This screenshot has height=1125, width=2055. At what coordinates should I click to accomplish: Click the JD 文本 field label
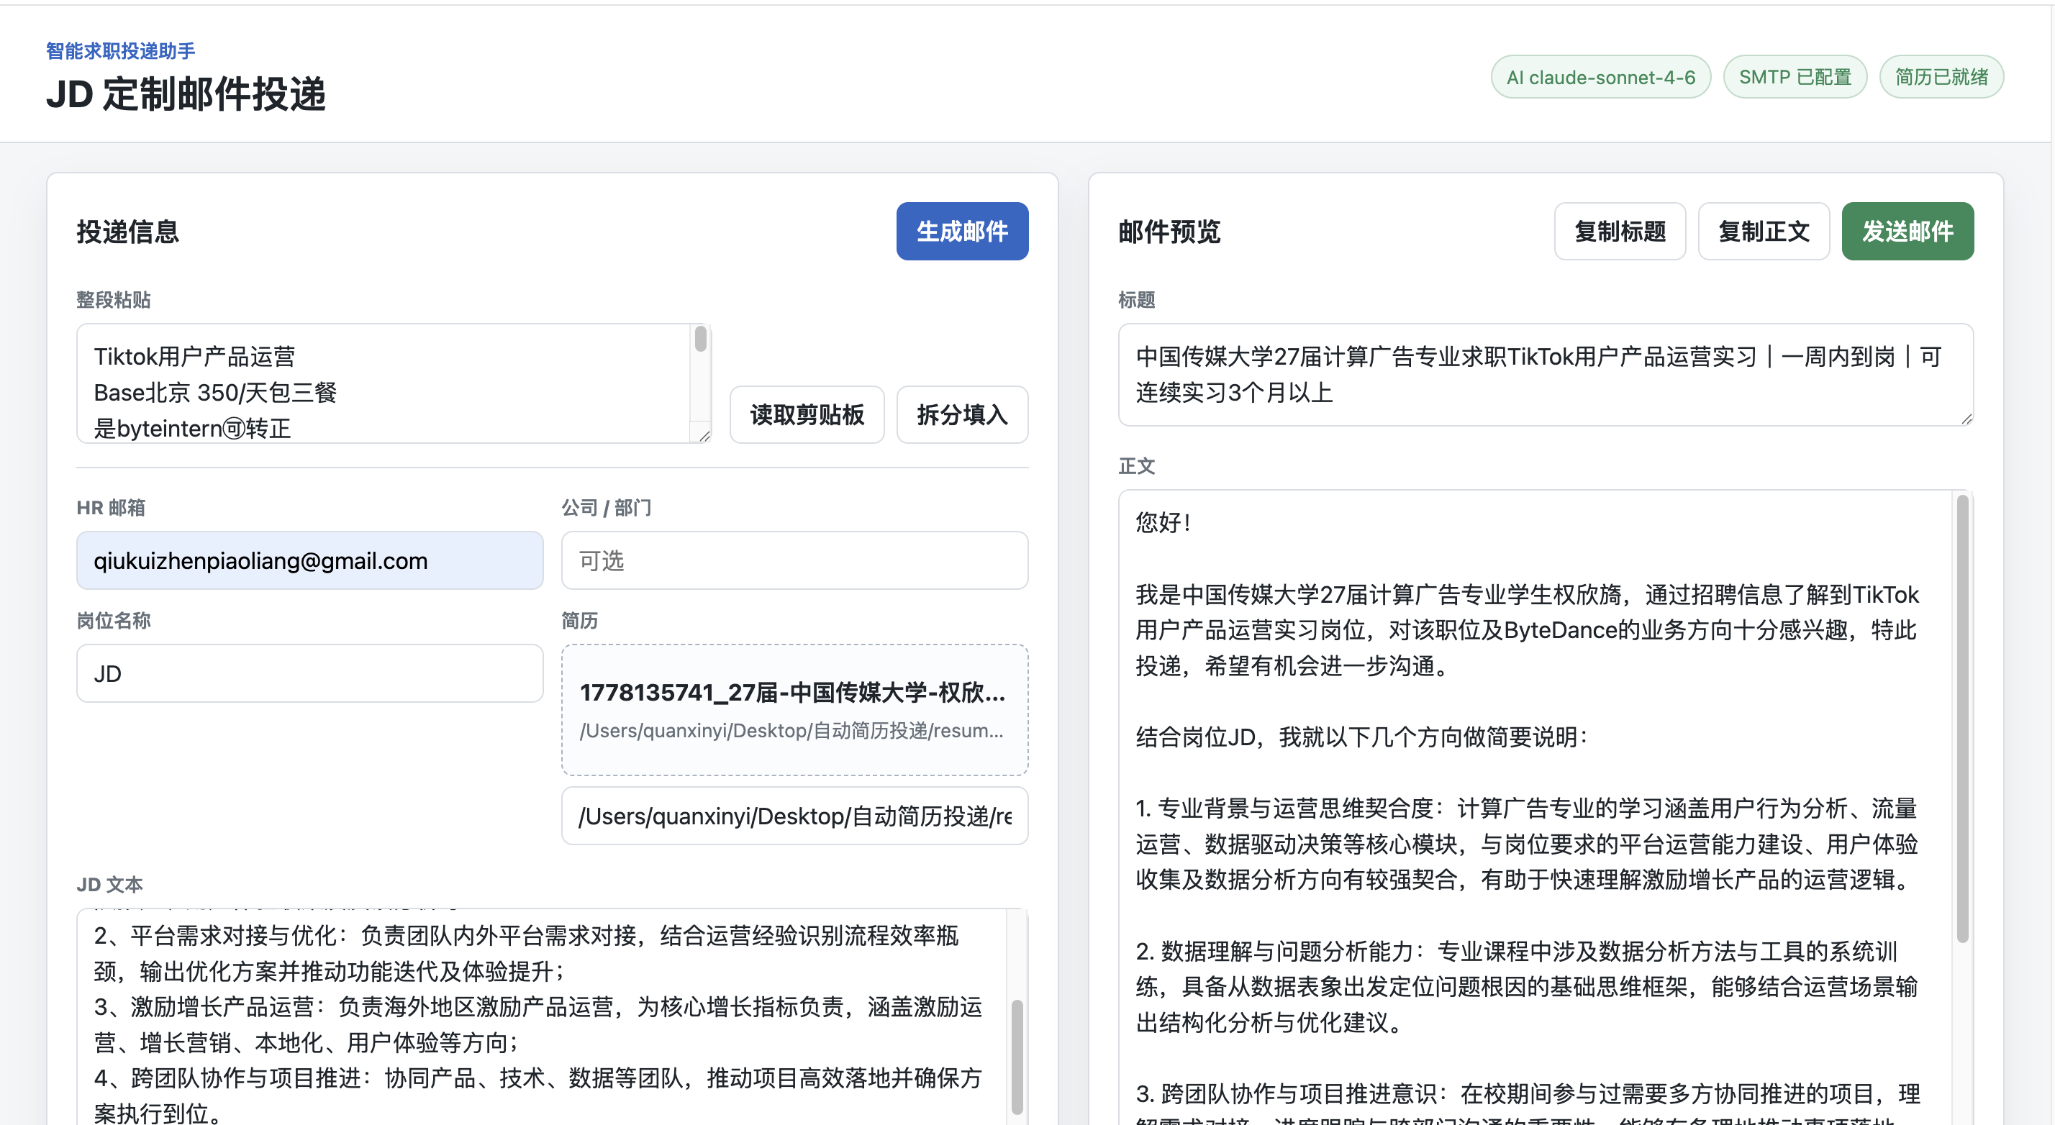tap(109, 884)
